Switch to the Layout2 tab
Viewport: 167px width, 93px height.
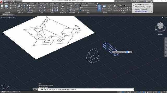pos(15,92)
